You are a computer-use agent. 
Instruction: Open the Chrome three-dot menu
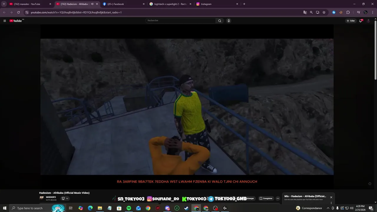pos(373,12)
